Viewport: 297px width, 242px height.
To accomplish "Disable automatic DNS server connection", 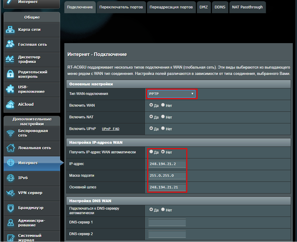I will point(163,210).
